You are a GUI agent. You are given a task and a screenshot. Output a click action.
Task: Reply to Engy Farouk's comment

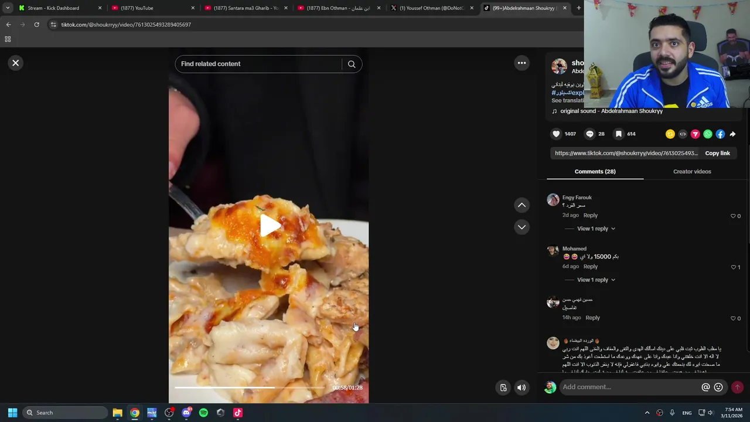591,215
